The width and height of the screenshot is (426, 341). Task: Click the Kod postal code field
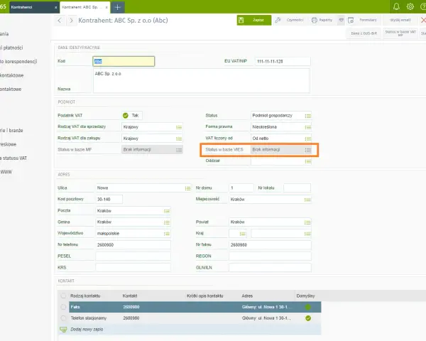tap(109, 200)
